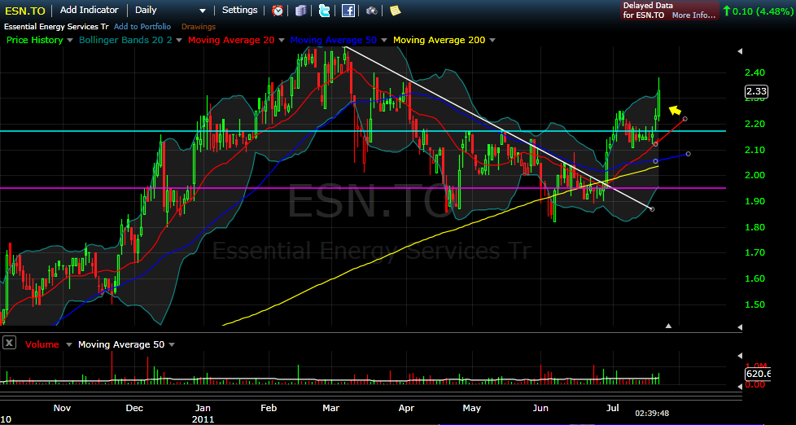Click the left-pointing triangle above the 2.40 label
The height and width of the screenshot is (425, 796).
tap(740, 51)
